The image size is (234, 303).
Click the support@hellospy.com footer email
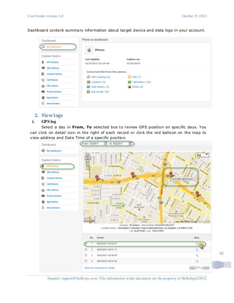[x=79, y=278]
